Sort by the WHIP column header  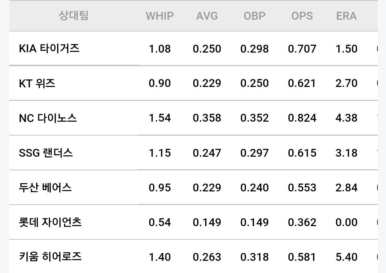pyautogui.click(x=160, y=16)
